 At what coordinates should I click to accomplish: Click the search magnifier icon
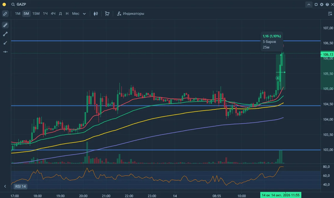[x=13, y=4]
